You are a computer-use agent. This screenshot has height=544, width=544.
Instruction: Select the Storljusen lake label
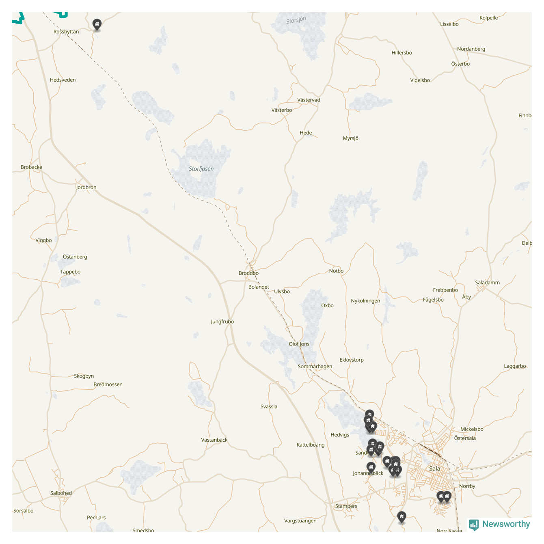coord(201,169)
